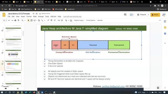Click the insert image icon
168x94 pixels.
pos(34,20)
